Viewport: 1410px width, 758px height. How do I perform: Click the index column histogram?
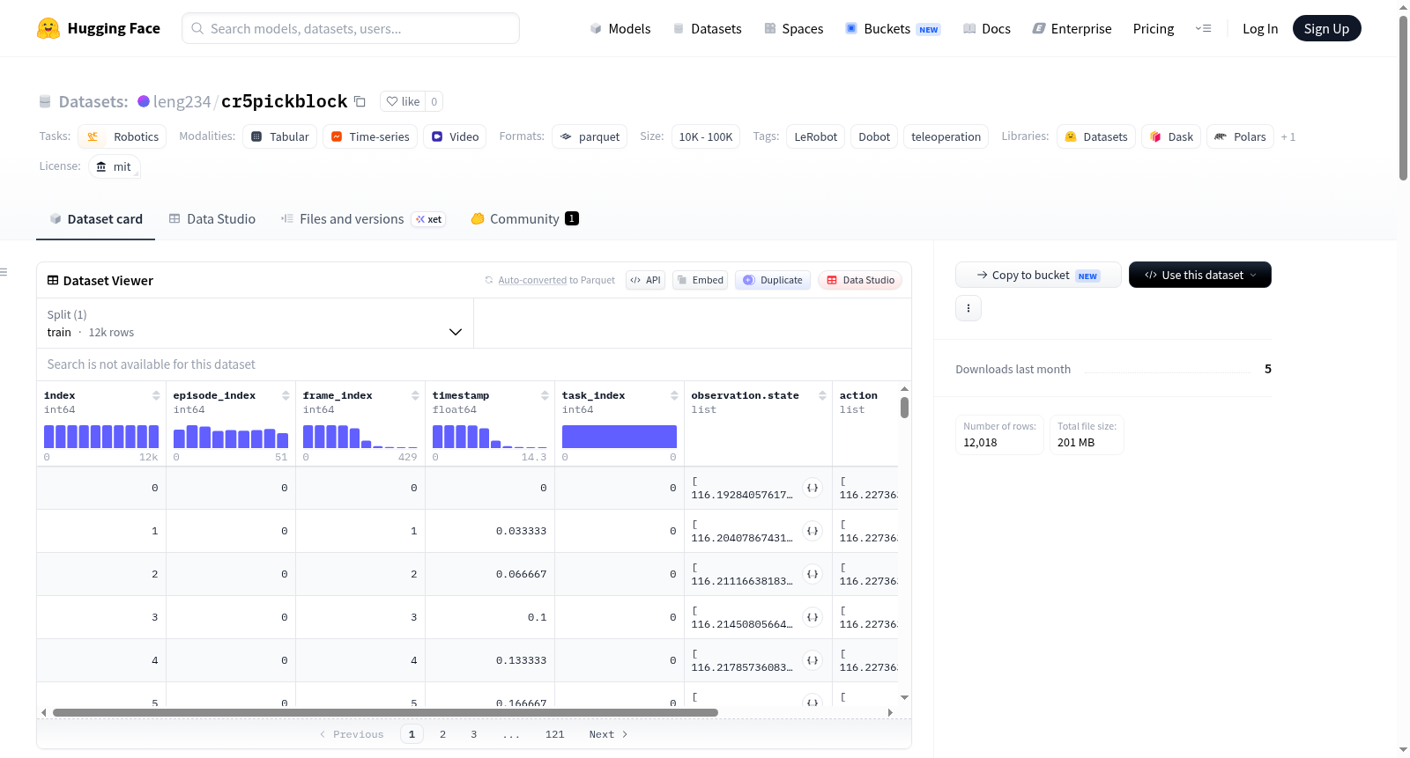click(x=101, y=437)
